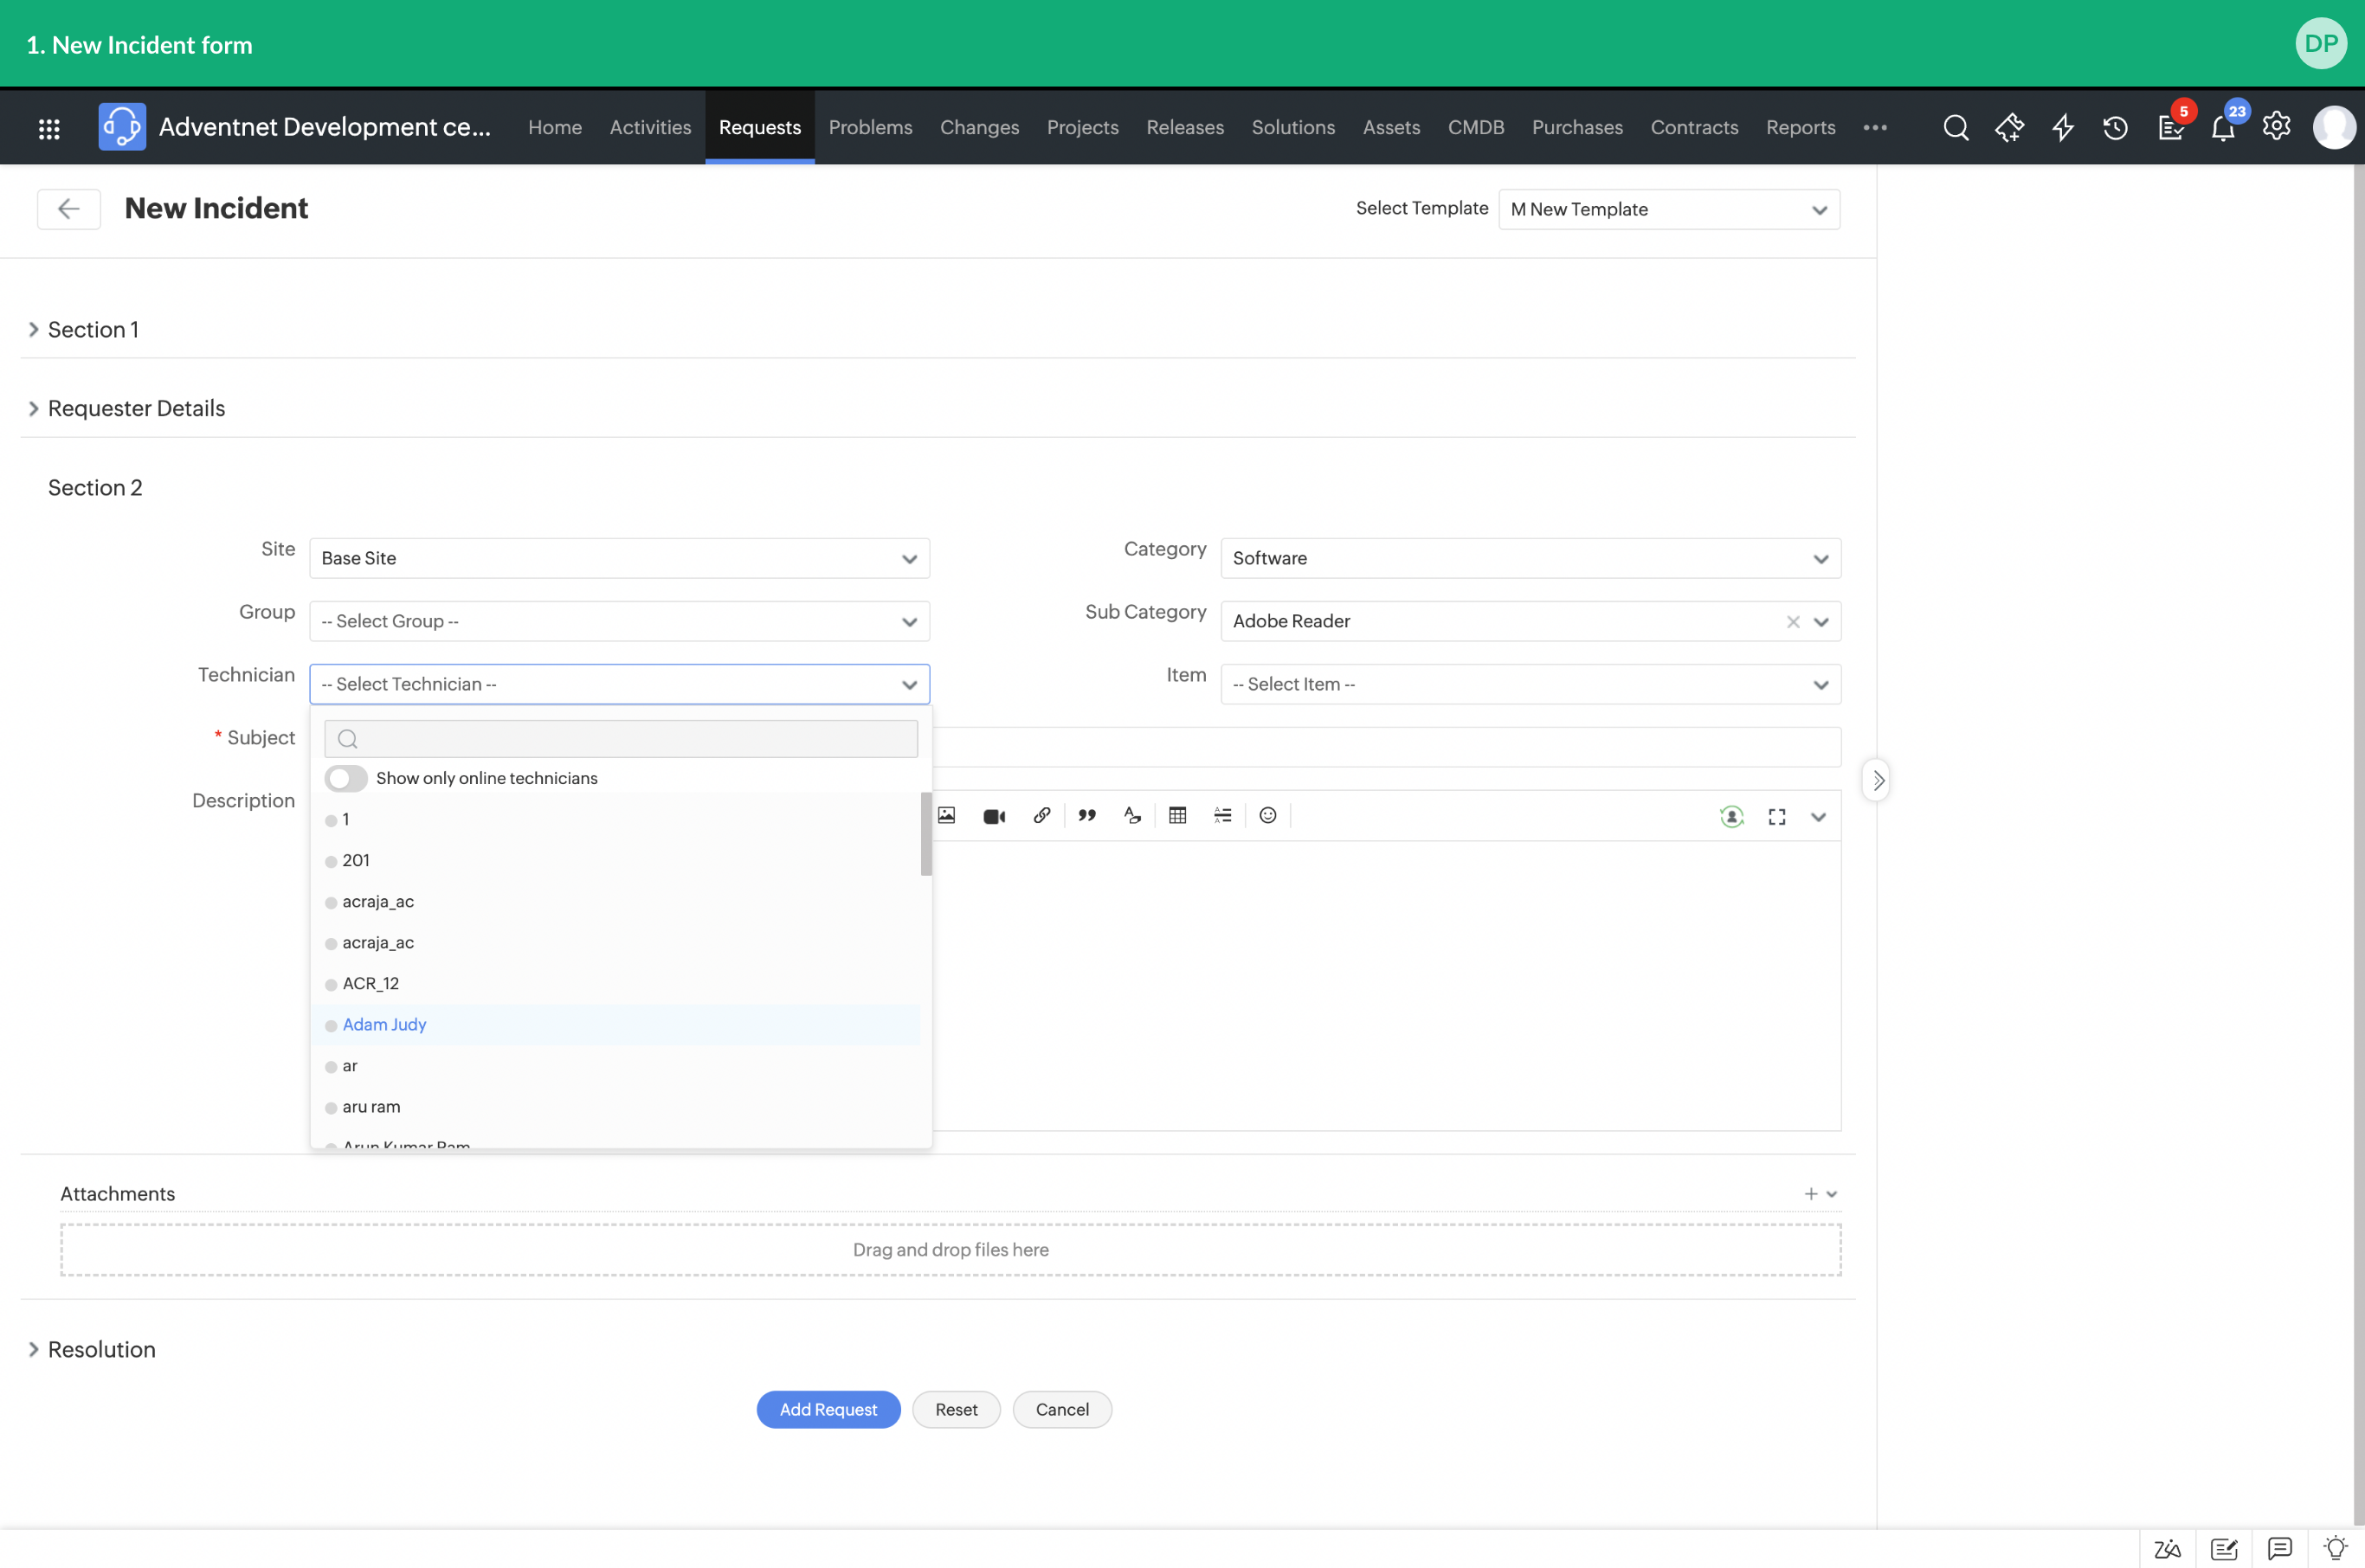Open the settings gear icon
2365x1568 pixels.
[2276, 127]
